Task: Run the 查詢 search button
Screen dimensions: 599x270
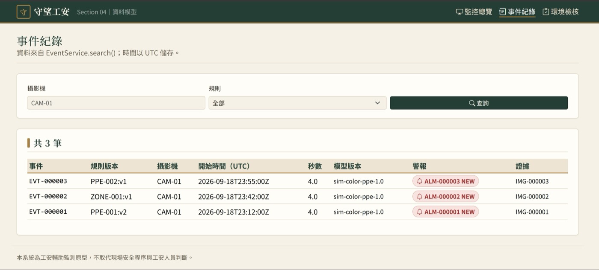Action: [x=479, y=103]
